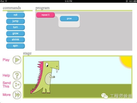The height and width of the screenshot is (103, 137).
Task: Select the grow command in commands list
Action: (15, 33)
